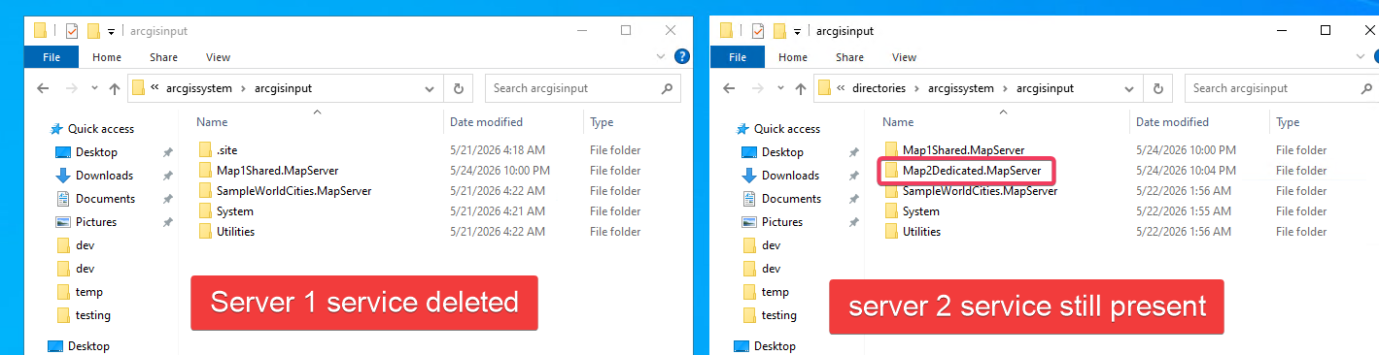Click Back arrow in right window
The height and width of the screenshot is (355, 1379).
coord(729,88)
